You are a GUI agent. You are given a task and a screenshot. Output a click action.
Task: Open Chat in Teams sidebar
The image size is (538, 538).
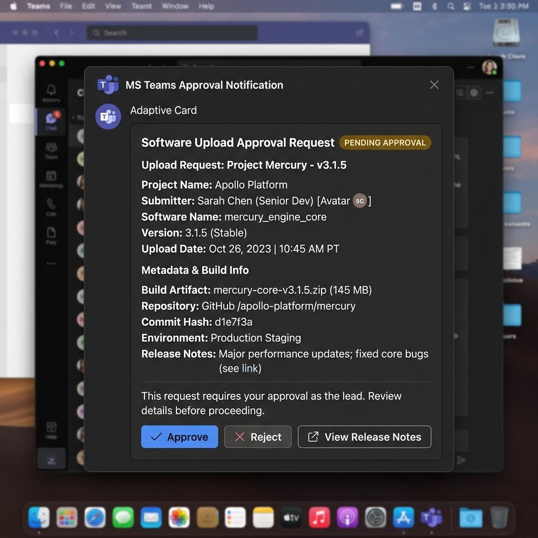pos(51,121)
